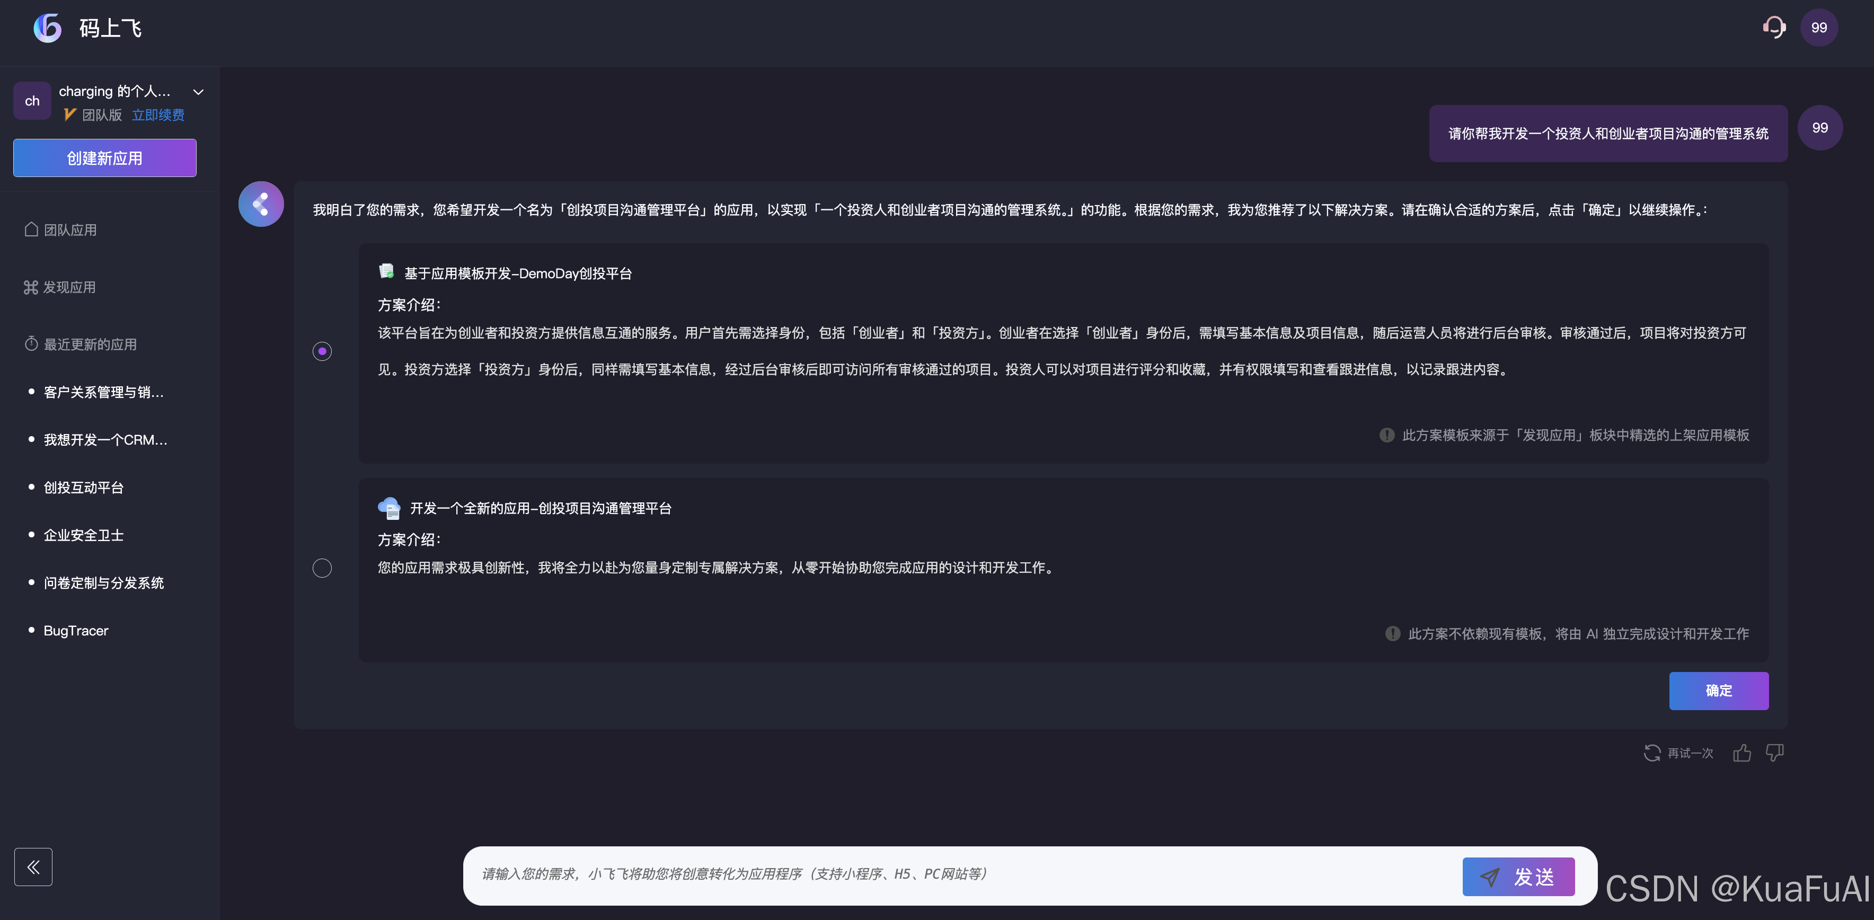The height and width of the screenshot is (920, 1874).
Task: Open 团队应用 in the sidebar
Action: point(70,230)
